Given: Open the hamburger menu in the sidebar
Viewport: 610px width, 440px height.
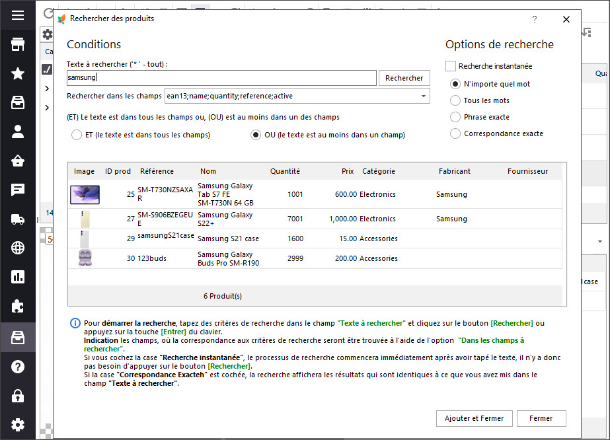Looking at the screenshot, I should pyautogui.click(x=18, y=15).
